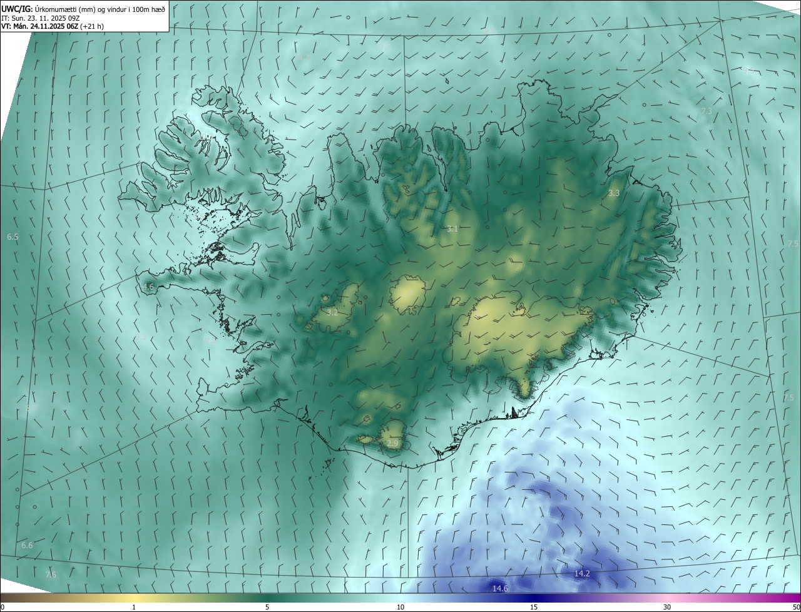Viewport: 801px width, 612px height.
Task: Click the '1' tick on the color scale
Action: coord(134,607)
